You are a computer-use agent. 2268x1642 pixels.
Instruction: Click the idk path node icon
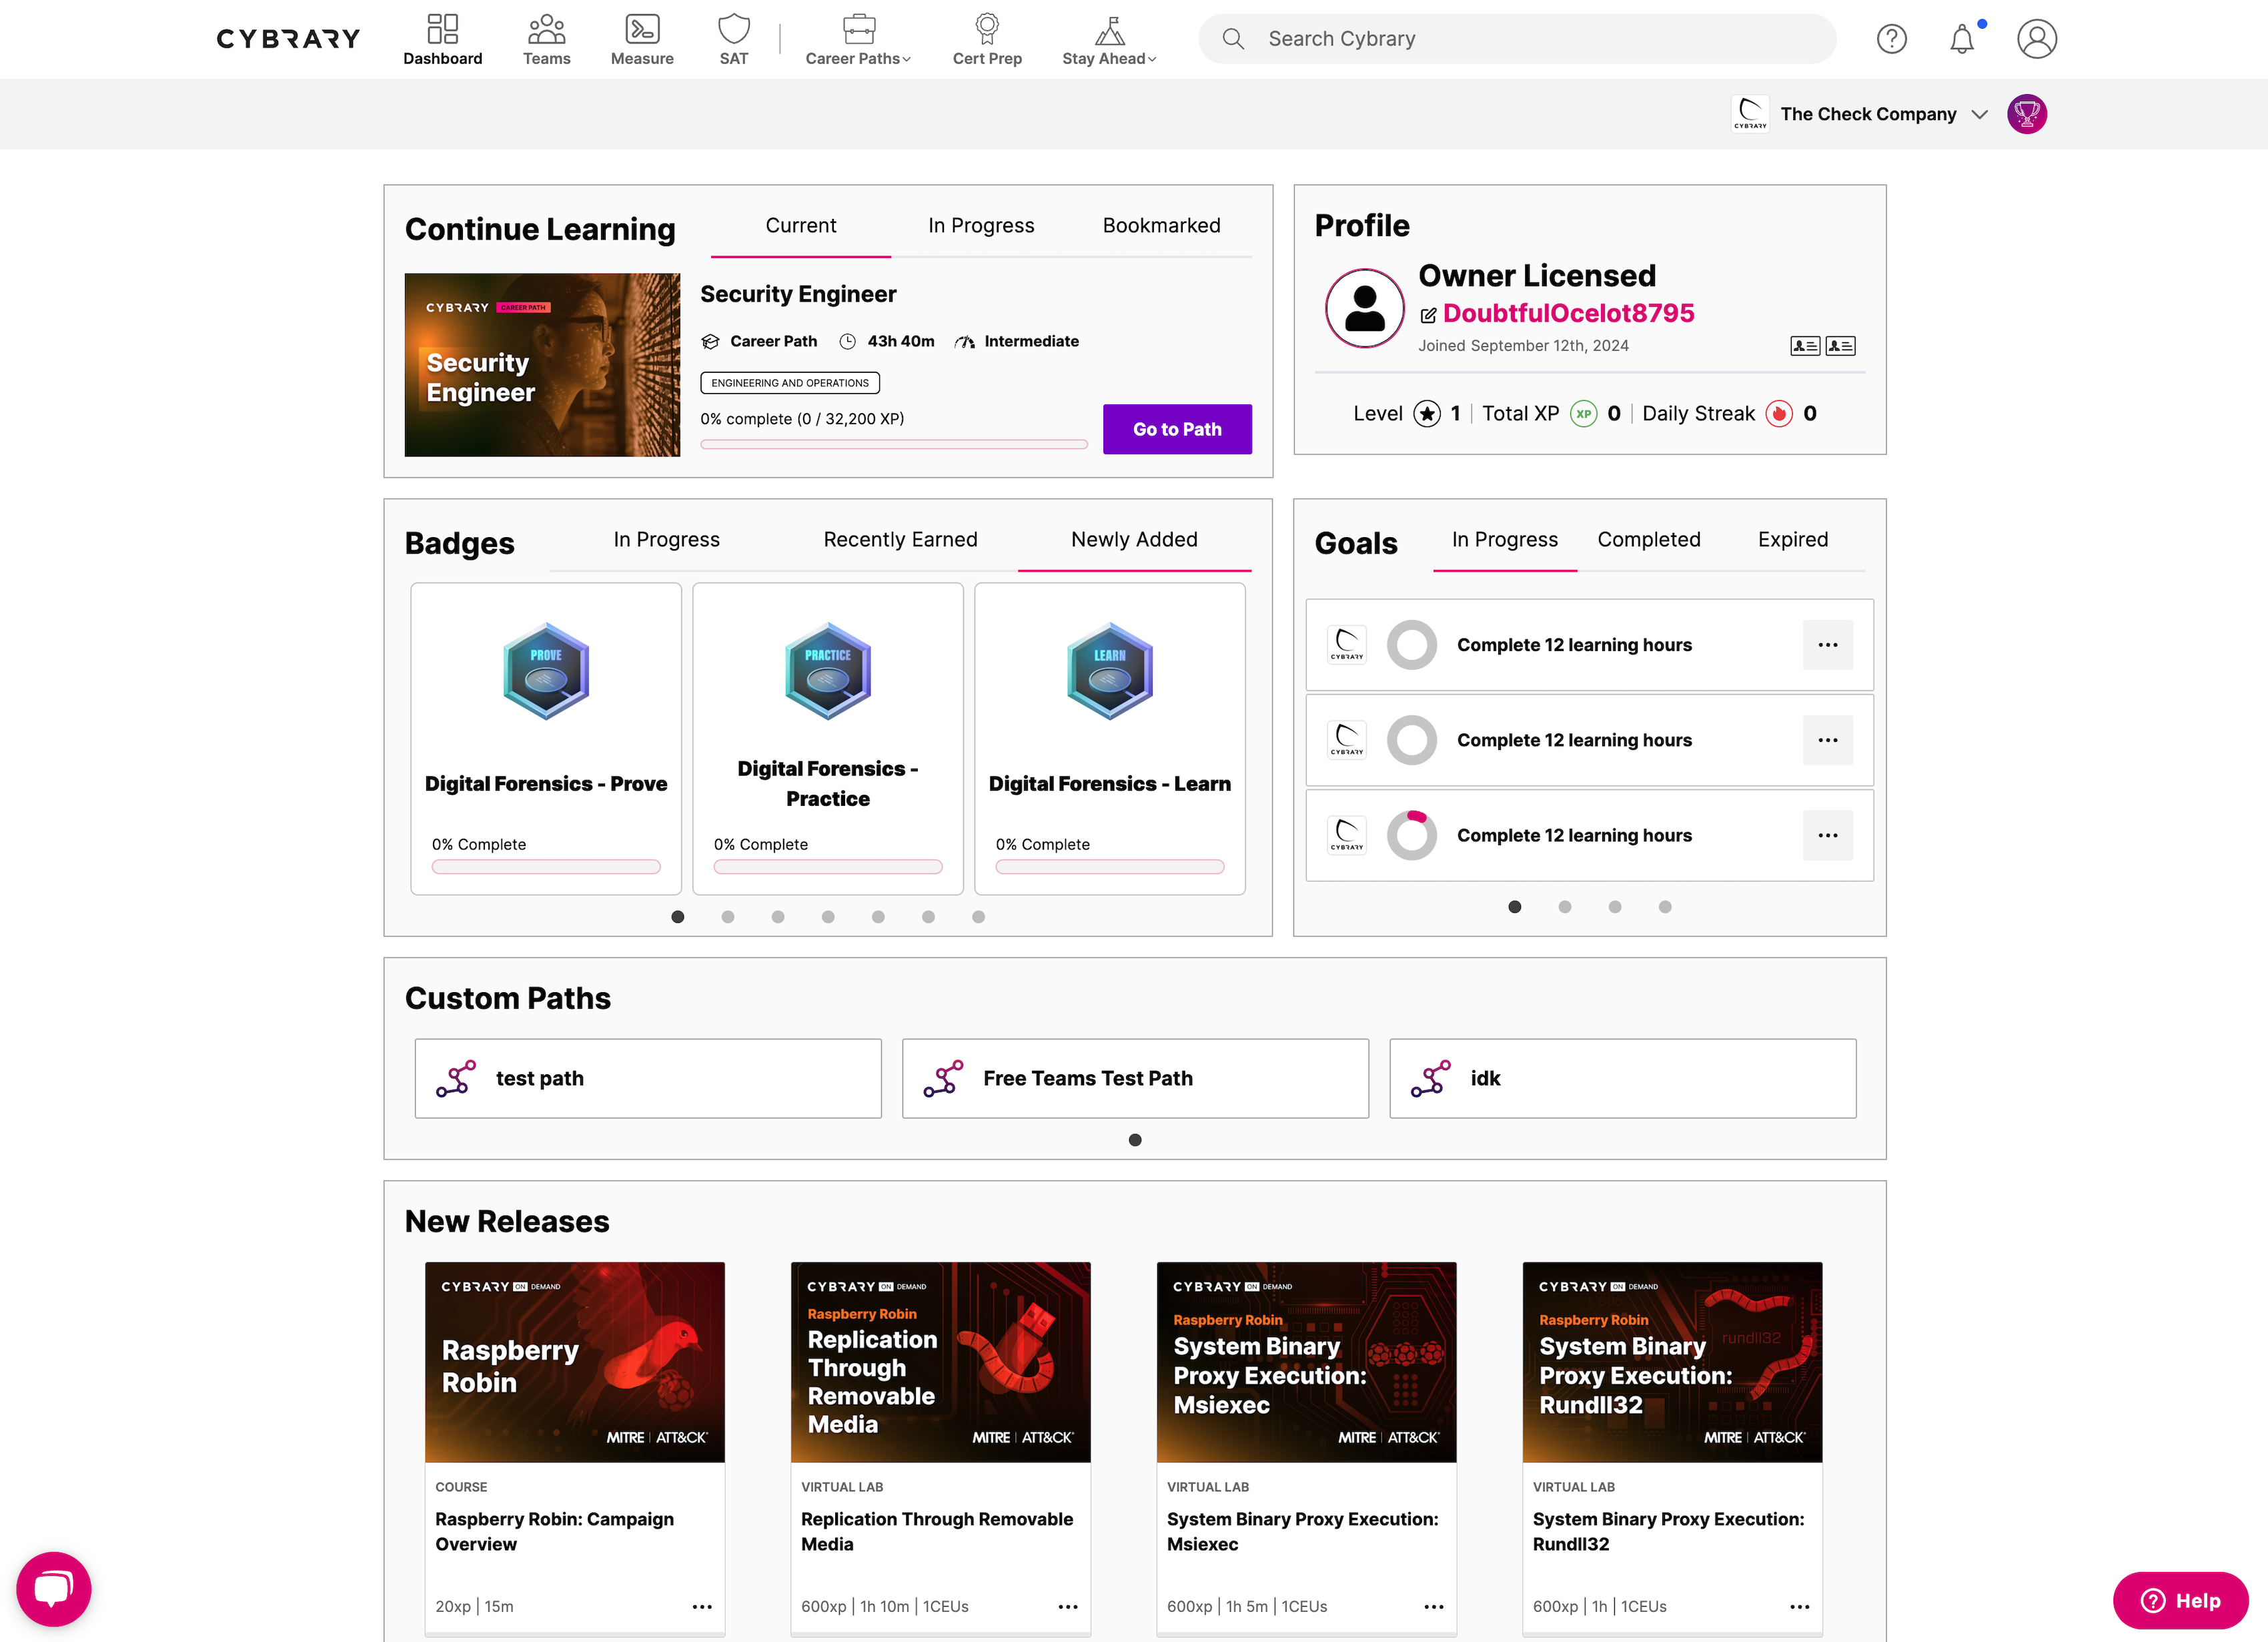point(1430,1078)
